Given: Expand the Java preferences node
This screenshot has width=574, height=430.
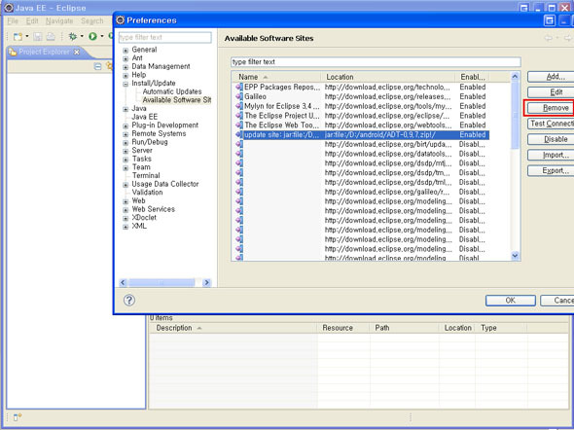Looking at the screenshot, I should tap(126, 109).
